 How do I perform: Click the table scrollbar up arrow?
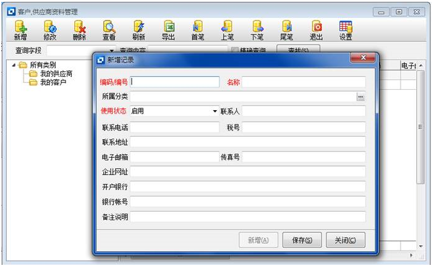421,66
